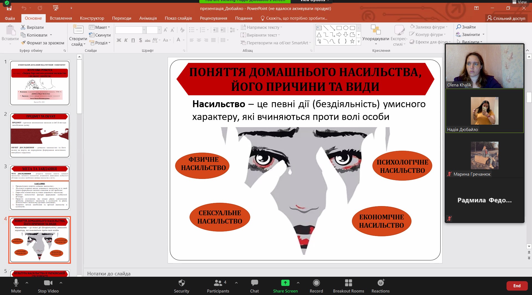Click Спільний доступ share button
532x295 pixels.
[506, 18]
